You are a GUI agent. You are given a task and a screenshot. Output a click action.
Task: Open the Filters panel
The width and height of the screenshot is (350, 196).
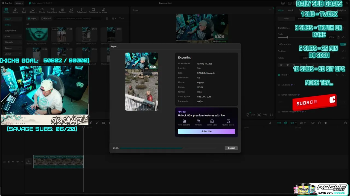point(72,10)
